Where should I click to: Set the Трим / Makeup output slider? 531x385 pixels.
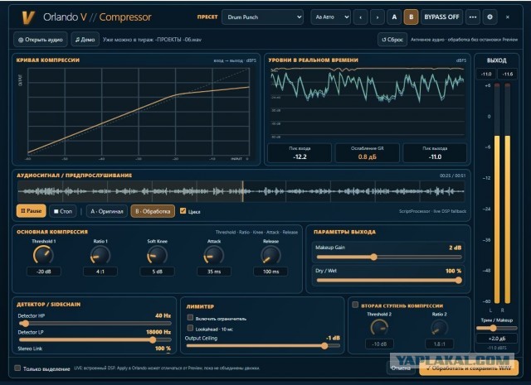pos(496,328)
